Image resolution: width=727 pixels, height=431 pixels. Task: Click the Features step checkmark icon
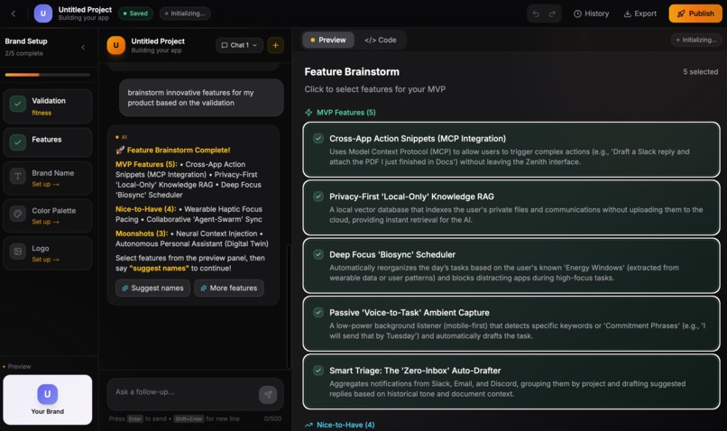pos(18,142)
